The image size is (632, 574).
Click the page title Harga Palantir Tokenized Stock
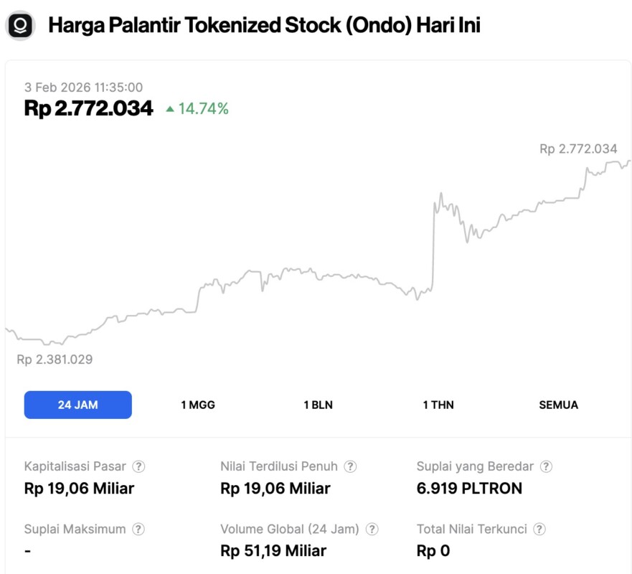pos(264,26)
